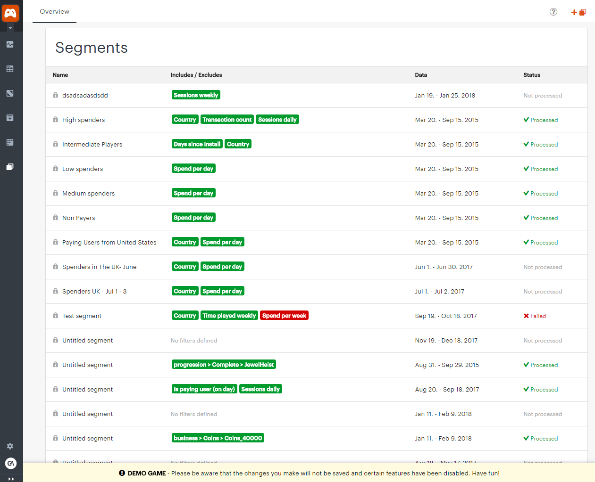Click date range Aug 31. - Sep 29. 2015

447,365
